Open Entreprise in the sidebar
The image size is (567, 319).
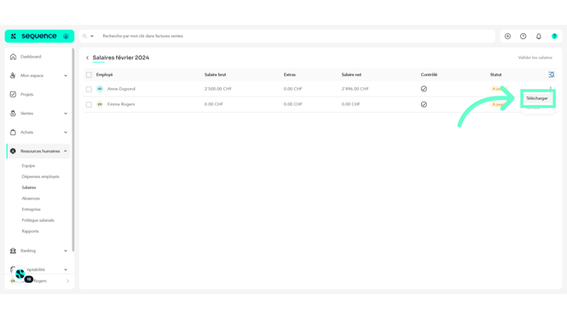coord(31,209)
